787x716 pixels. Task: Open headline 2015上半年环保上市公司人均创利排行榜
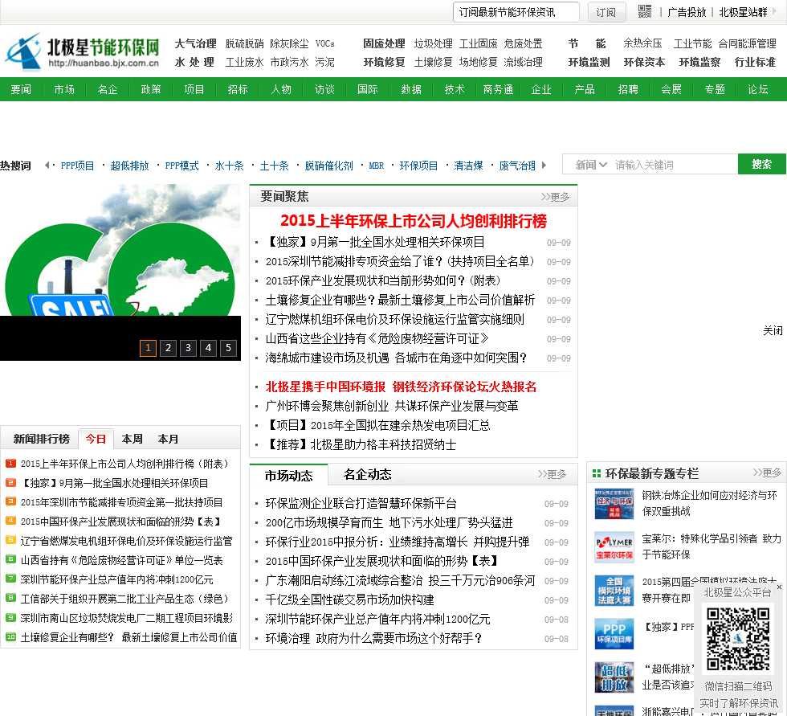tap(414, 220)
